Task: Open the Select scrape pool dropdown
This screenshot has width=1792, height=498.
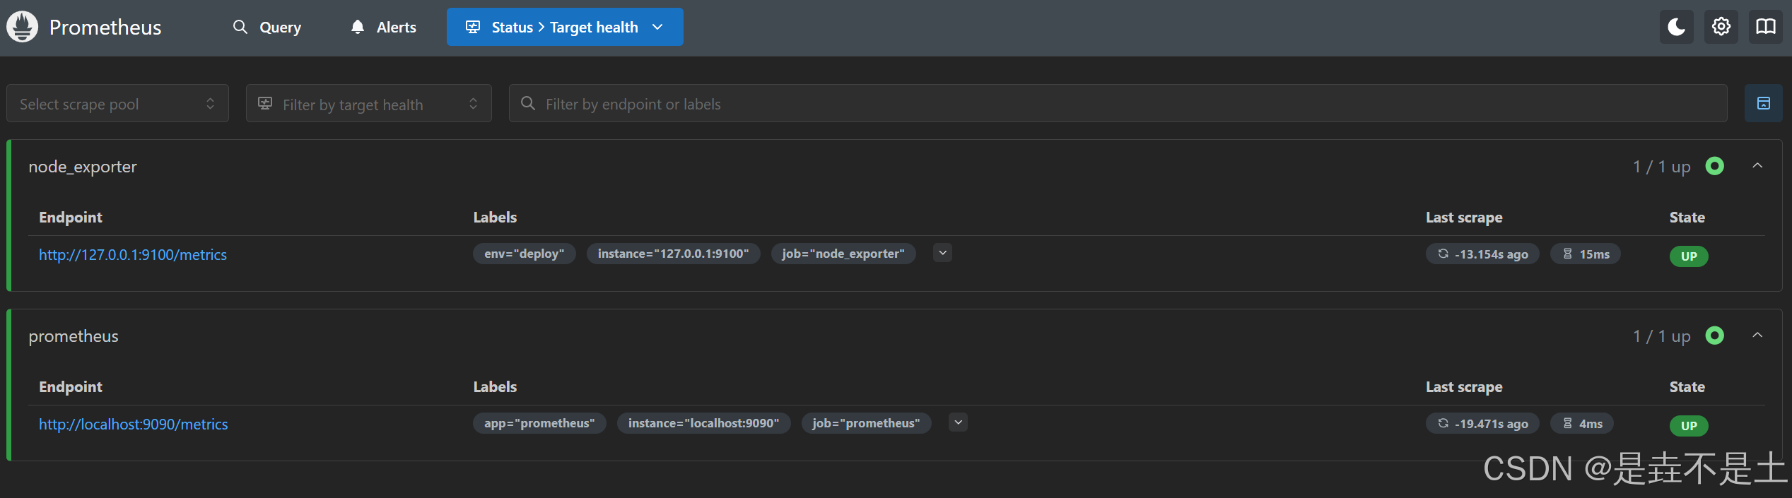Action: coord(117,104)
